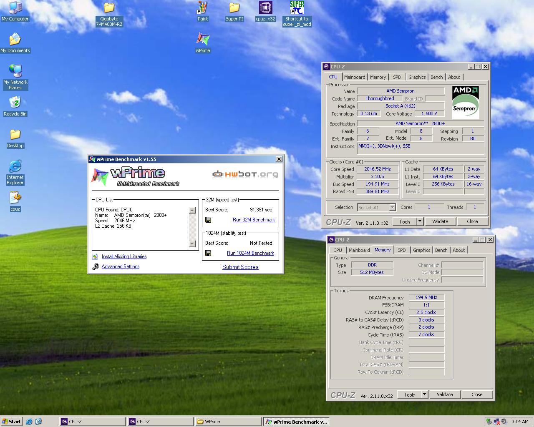Image resolution: width=534 pixels, height=427 pixels.
Task: Click CPU List scrollbar down arrow
Action: (192, 244)
